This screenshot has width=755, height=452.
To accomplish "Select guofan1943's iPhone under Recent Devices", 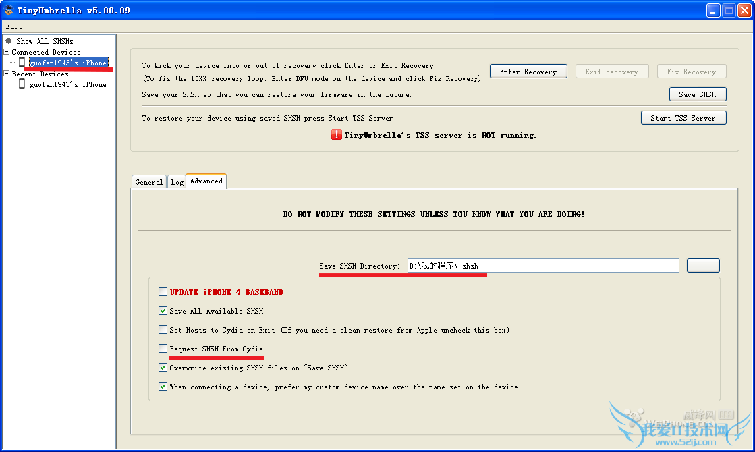I will click(x=68, y=84).
